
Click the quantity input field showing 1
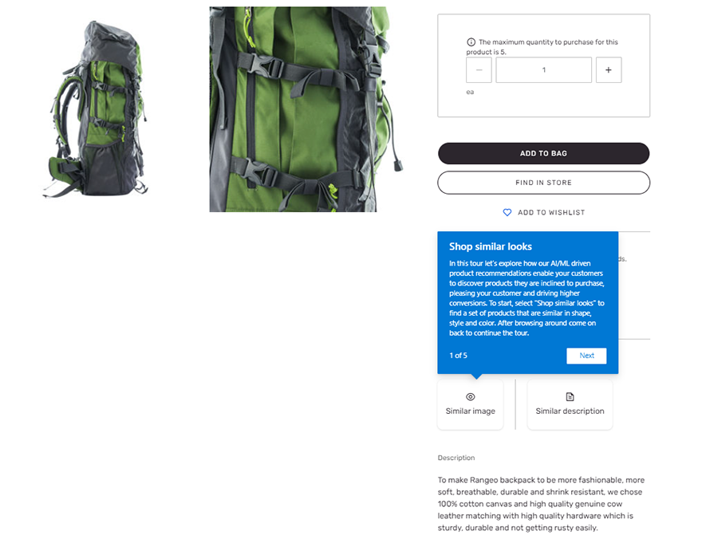pos(543,70)
